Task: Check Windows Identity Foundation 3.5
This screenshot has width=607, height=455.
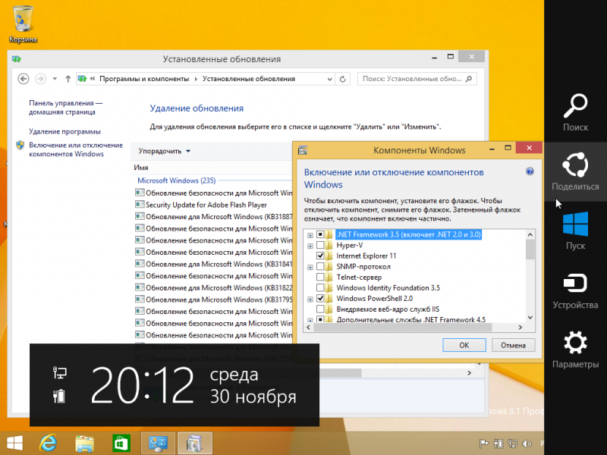Action: (320, 288)
